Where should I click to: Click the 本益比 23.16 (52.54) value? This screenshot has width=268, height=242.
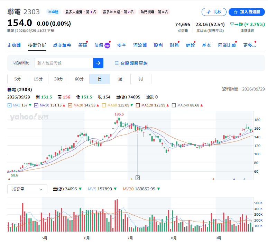click(210, 25)
